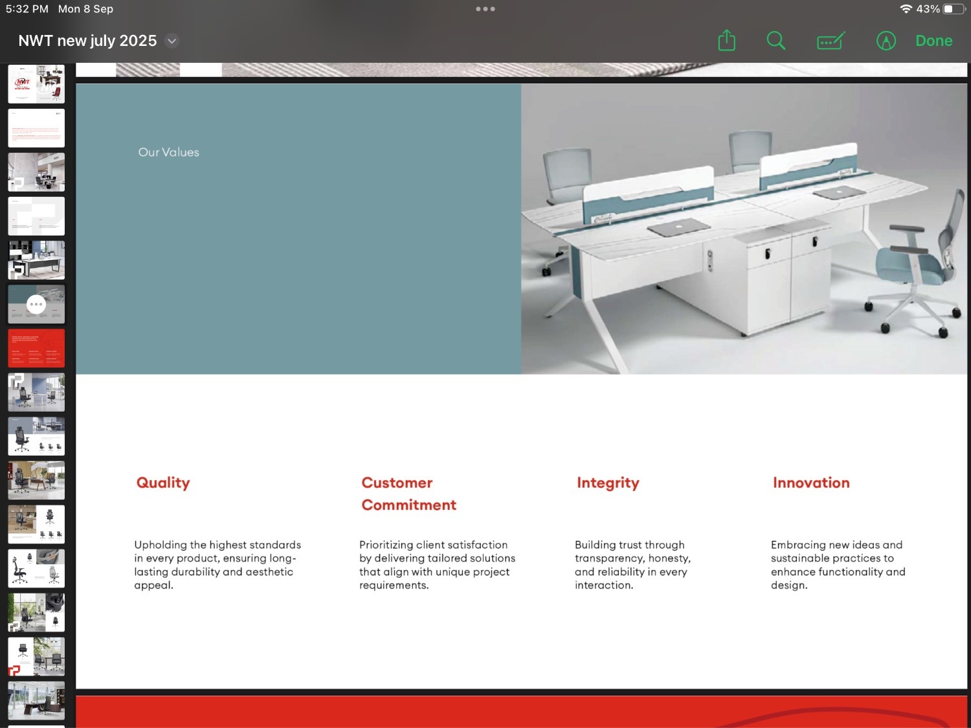
Task: Tap the Share icon in the toolbar
Action: 726,41
